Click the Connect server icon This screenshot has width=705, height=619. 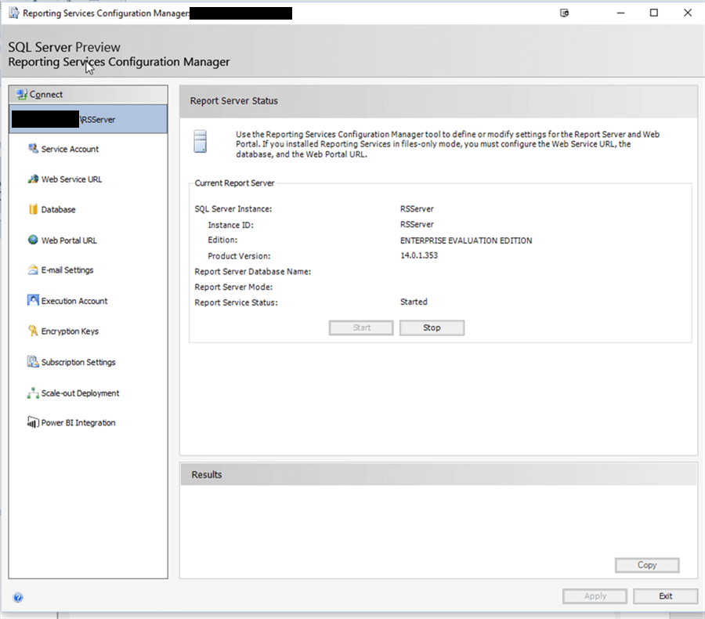point(22,94)
